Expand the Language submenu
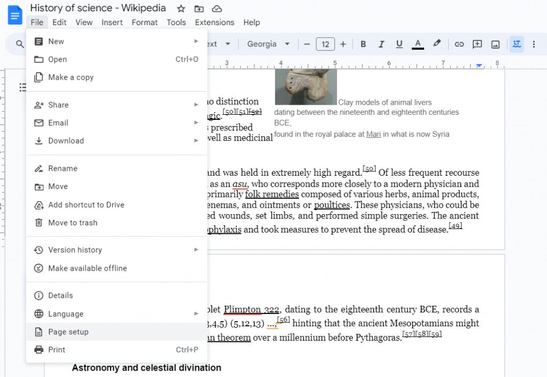 (66, 314)
